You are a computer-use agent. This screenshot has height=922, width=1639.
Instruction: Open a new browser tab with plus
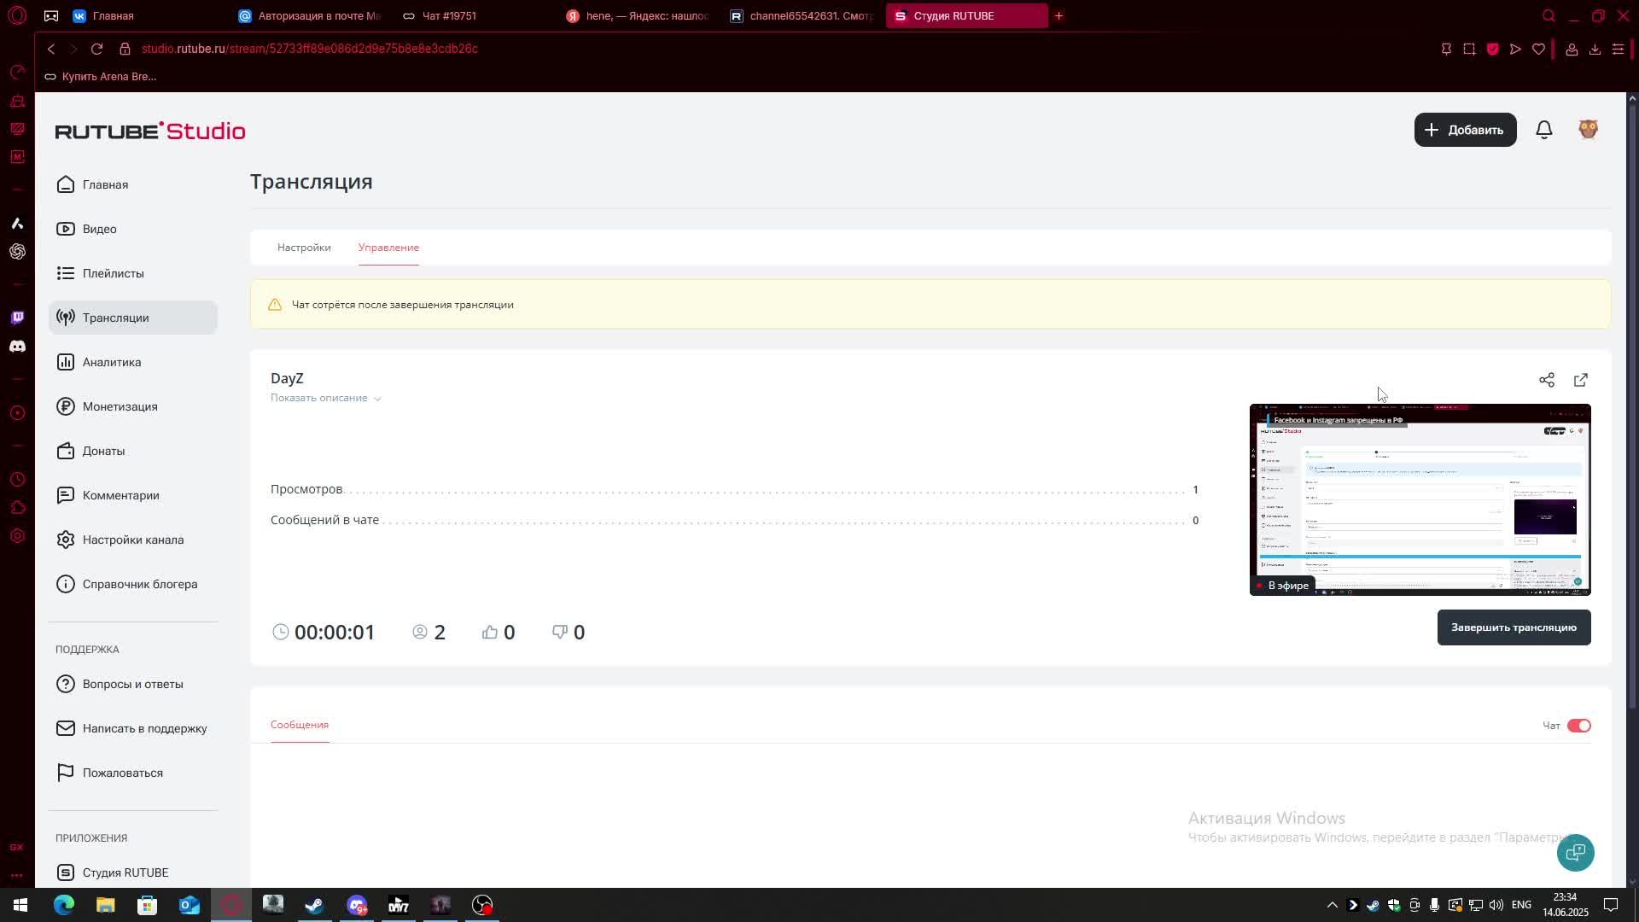(1059, 15)
